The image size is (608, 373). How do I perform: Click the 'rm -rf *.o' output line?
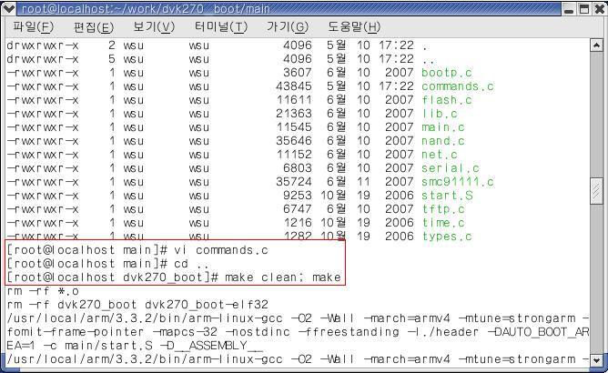43,291
